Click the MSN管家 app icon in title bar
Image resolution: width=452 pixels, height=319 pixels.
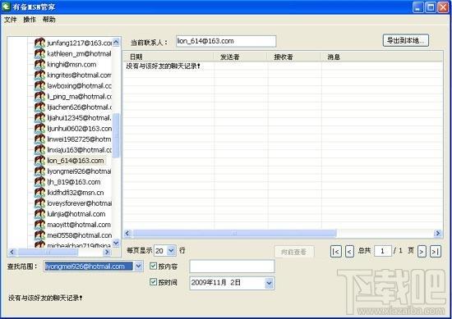tap(6, 7)
